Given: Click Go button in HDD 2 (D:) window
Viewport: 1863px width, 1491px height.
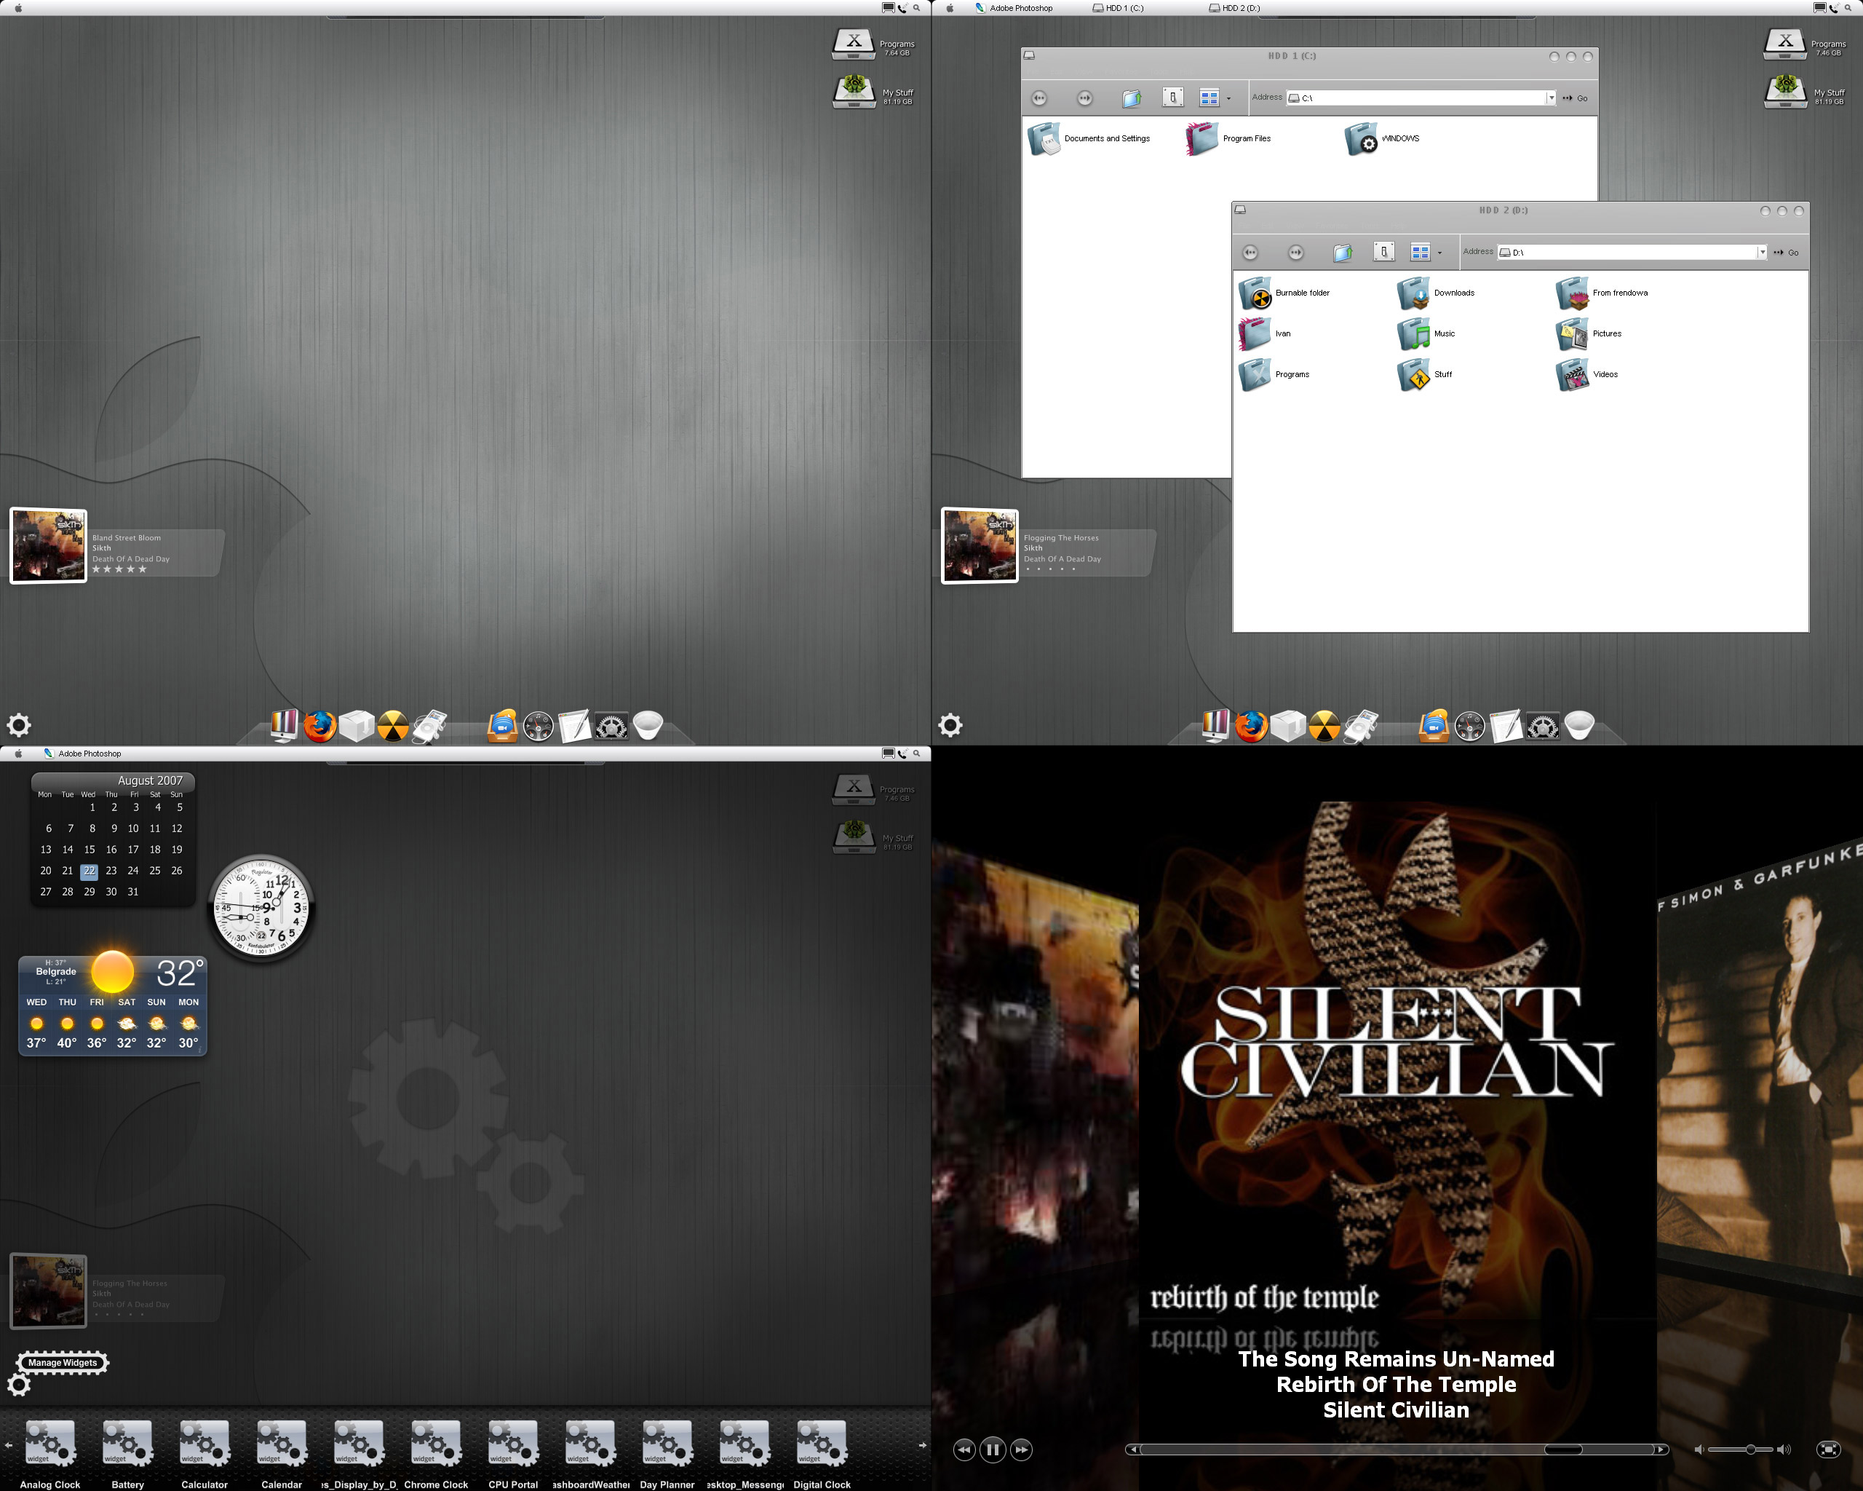Looking at the screenshot, I should click(1786, 253).
